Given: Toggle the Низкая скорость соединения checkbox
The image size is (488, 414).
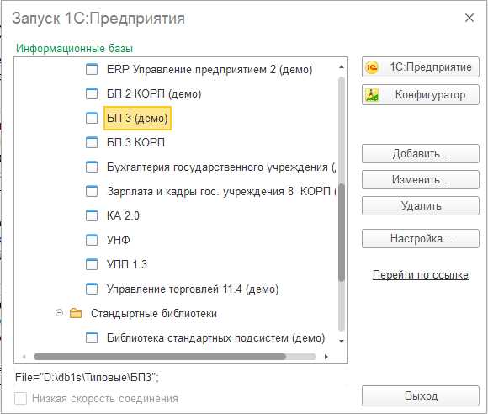Looking at the screenshot, I should [20, 399].
